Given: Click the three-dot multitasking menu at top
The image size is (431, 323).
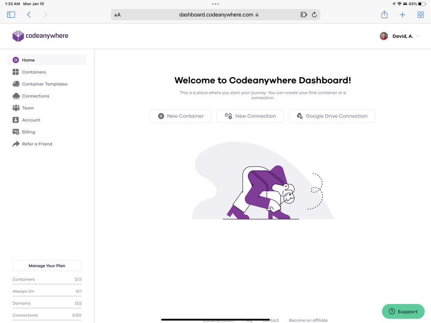Looking at the screenshot, I should (x=215, y=4).
